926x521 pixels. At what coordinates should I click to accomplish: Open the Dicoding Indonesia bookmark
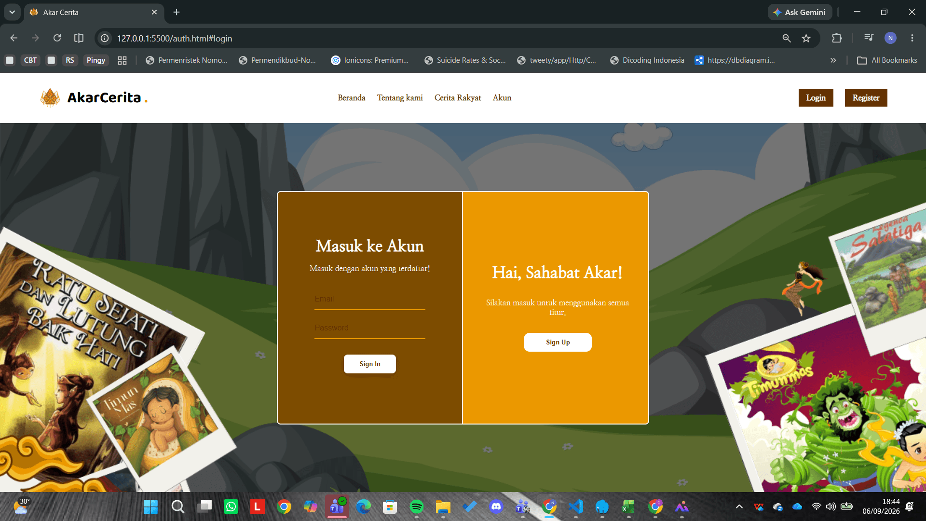pyautogui.click(x=647, y=60)
